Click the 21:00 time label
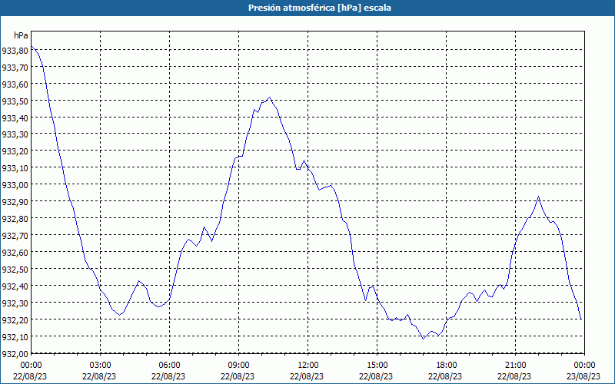This screenshot has height=384, width=615. [x=515, y=366]
